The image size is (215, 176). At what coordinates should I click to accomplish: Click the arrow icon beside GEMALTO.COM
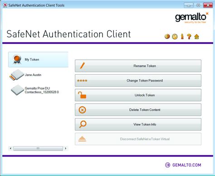tap(167, 165)
